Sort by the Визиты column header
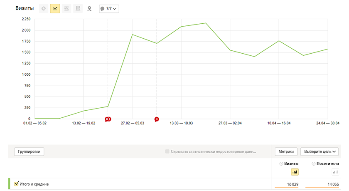 coord(291,164)
